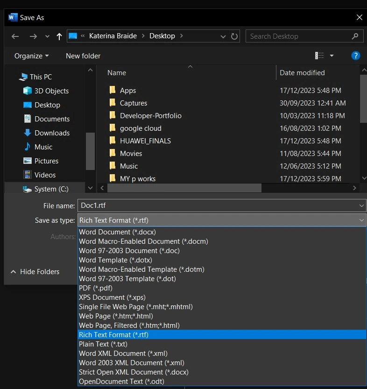Open the Recent locations dropdown arrow

click(47, 36)
